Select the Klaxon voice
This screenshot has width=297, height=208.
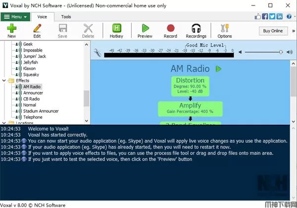(x=29, y=68)
